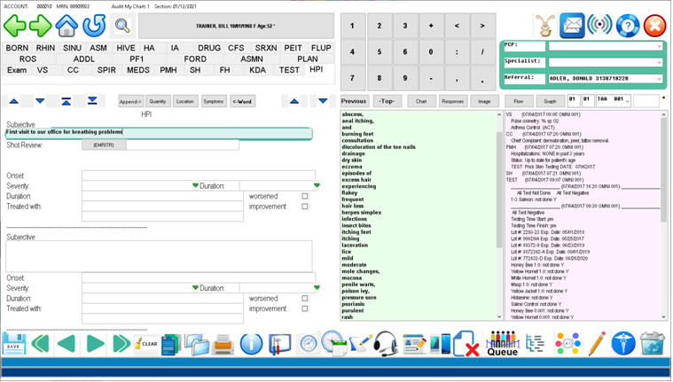The width and height of the screenshot is (673, 382).
Task: Click the Save floppy disk icon
Action: pyautogui.click(x=14, y=344)
